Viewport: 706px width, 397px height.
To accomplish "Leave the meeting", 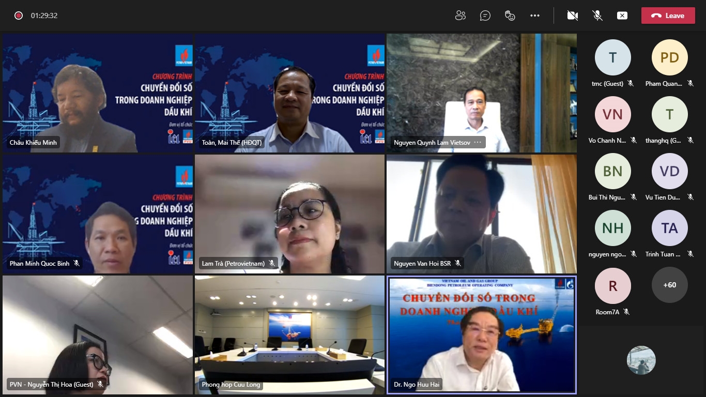I will [668, 16].
